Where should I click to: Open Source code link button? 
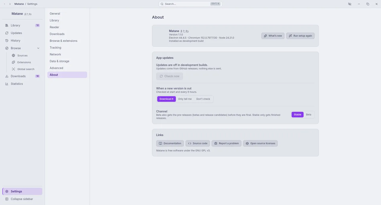[x=198, y=143]
